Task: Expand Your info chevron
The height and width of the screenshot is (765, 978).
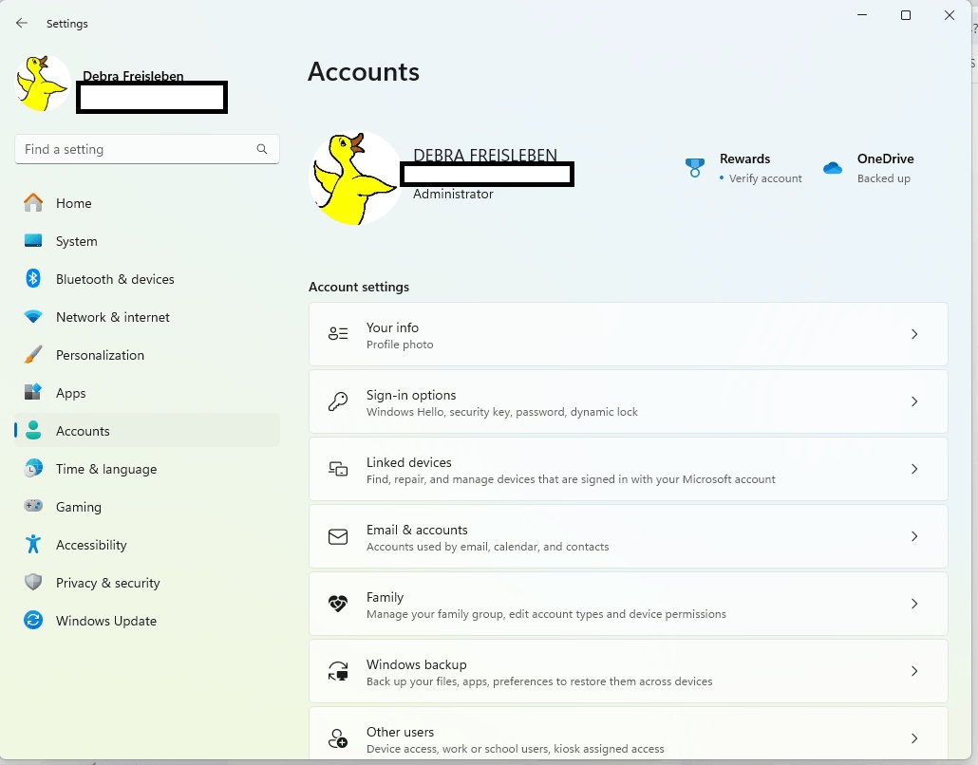Action: pos(914,334)
